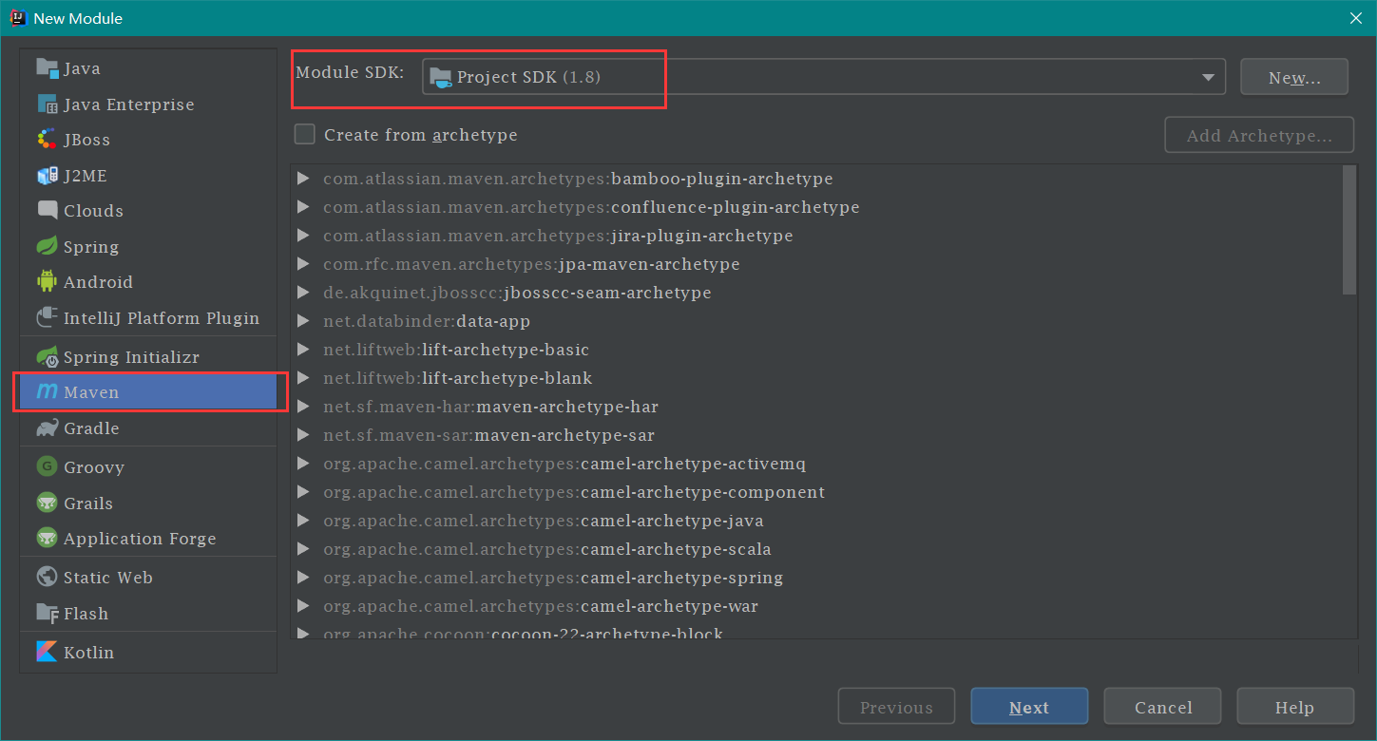Viewport: 1377px width, 741px height.
Task: Expand the bamboo-plugin-archetype entry
Action: 303,179
